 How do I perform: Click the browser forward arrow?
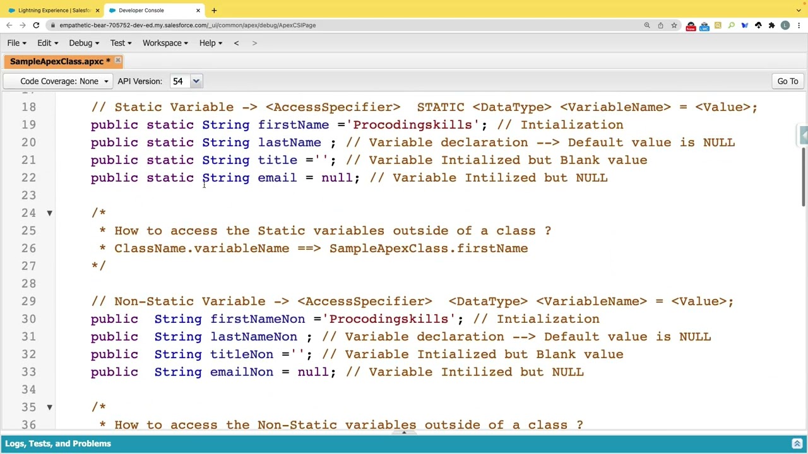pyautogui.click(x=23, y=25)
